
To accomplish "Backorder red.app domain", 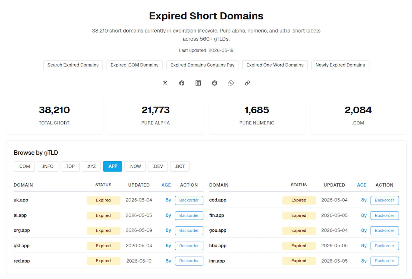I will pyautogui.click(x=189, y=261).
